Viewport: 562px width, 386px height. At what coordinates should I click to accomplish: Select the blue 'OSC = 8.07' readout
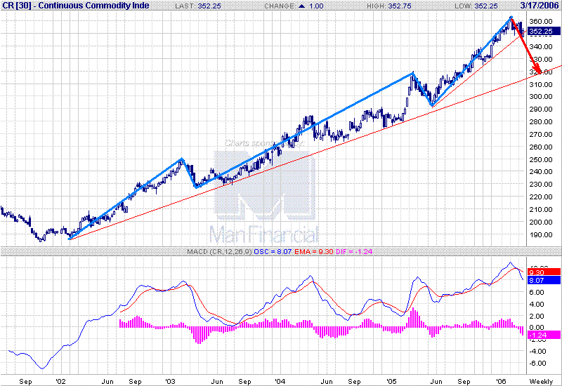pos(273,252)
